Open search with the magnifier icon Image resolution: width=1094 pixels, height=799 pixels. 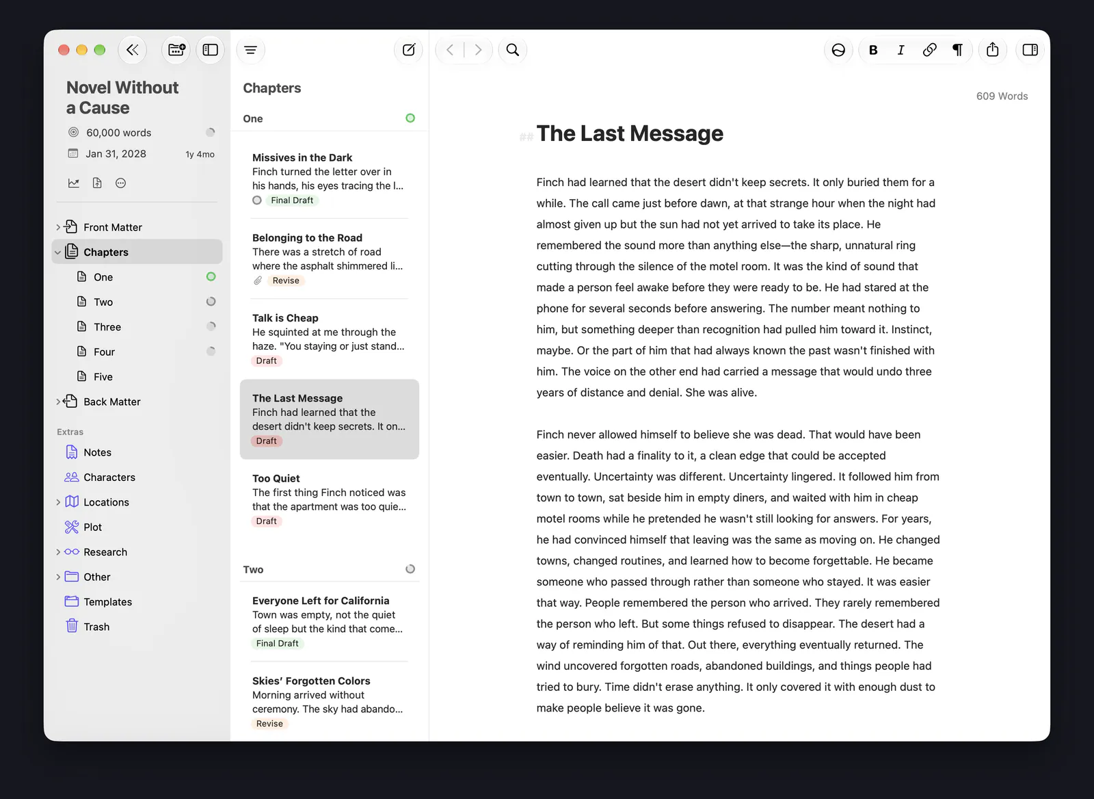(513, 50)
